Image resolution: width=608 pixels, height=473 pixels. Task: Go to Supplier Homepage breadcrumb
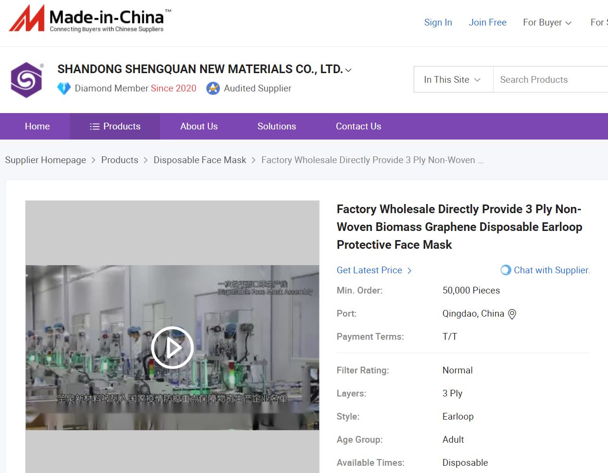[x=46, y=160]
